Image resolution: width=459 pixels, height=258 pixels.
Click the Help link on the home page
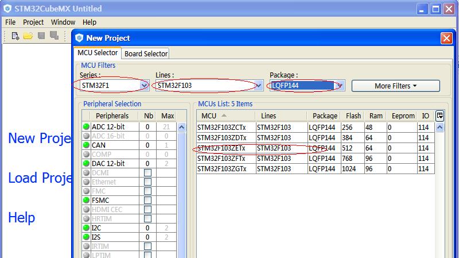[x=22, y=218]
